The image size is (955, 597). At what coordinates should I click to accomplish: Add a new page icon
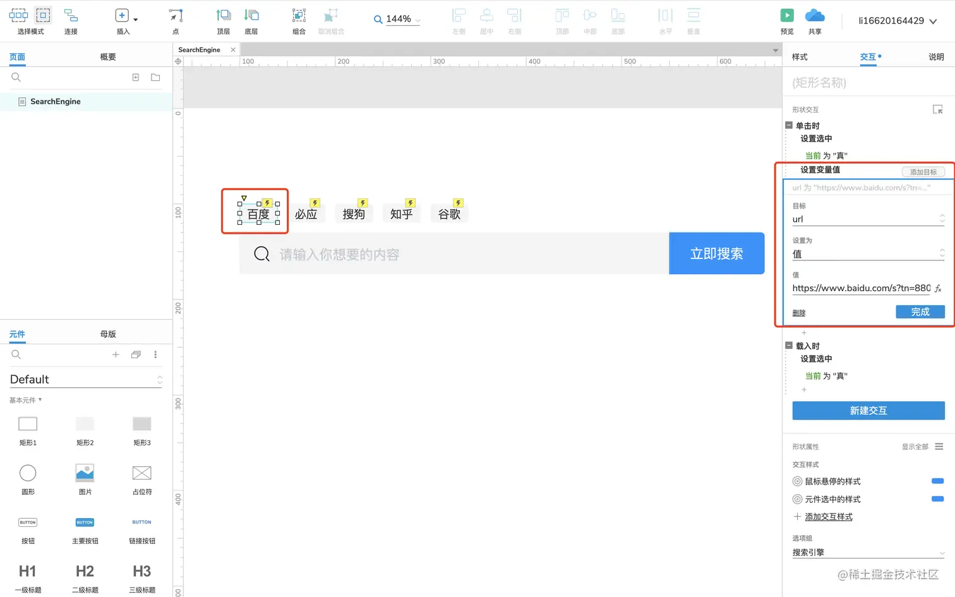[x=135, y=77]
